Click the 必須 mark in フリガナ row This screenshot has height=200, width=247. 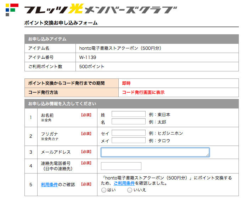(86, 134)
